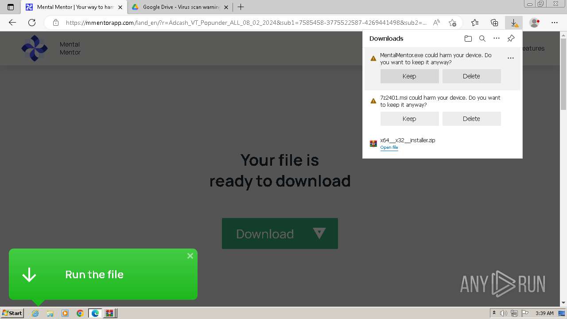Open more actions for MentalMentor.exe

click(x=511, y=58)
